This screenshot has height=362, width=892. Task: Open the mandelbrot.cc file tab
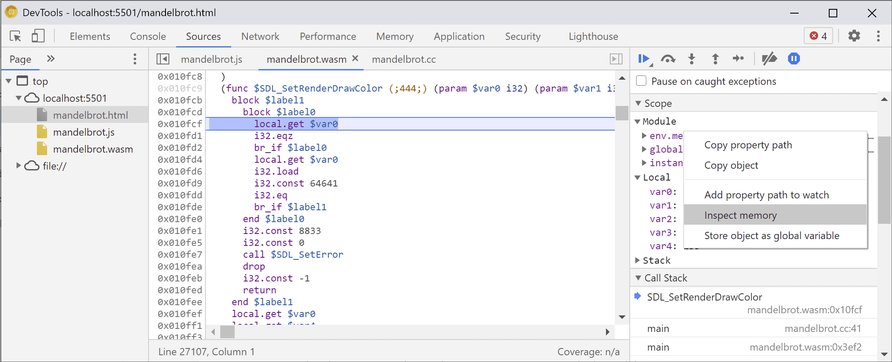coord(404,59)
